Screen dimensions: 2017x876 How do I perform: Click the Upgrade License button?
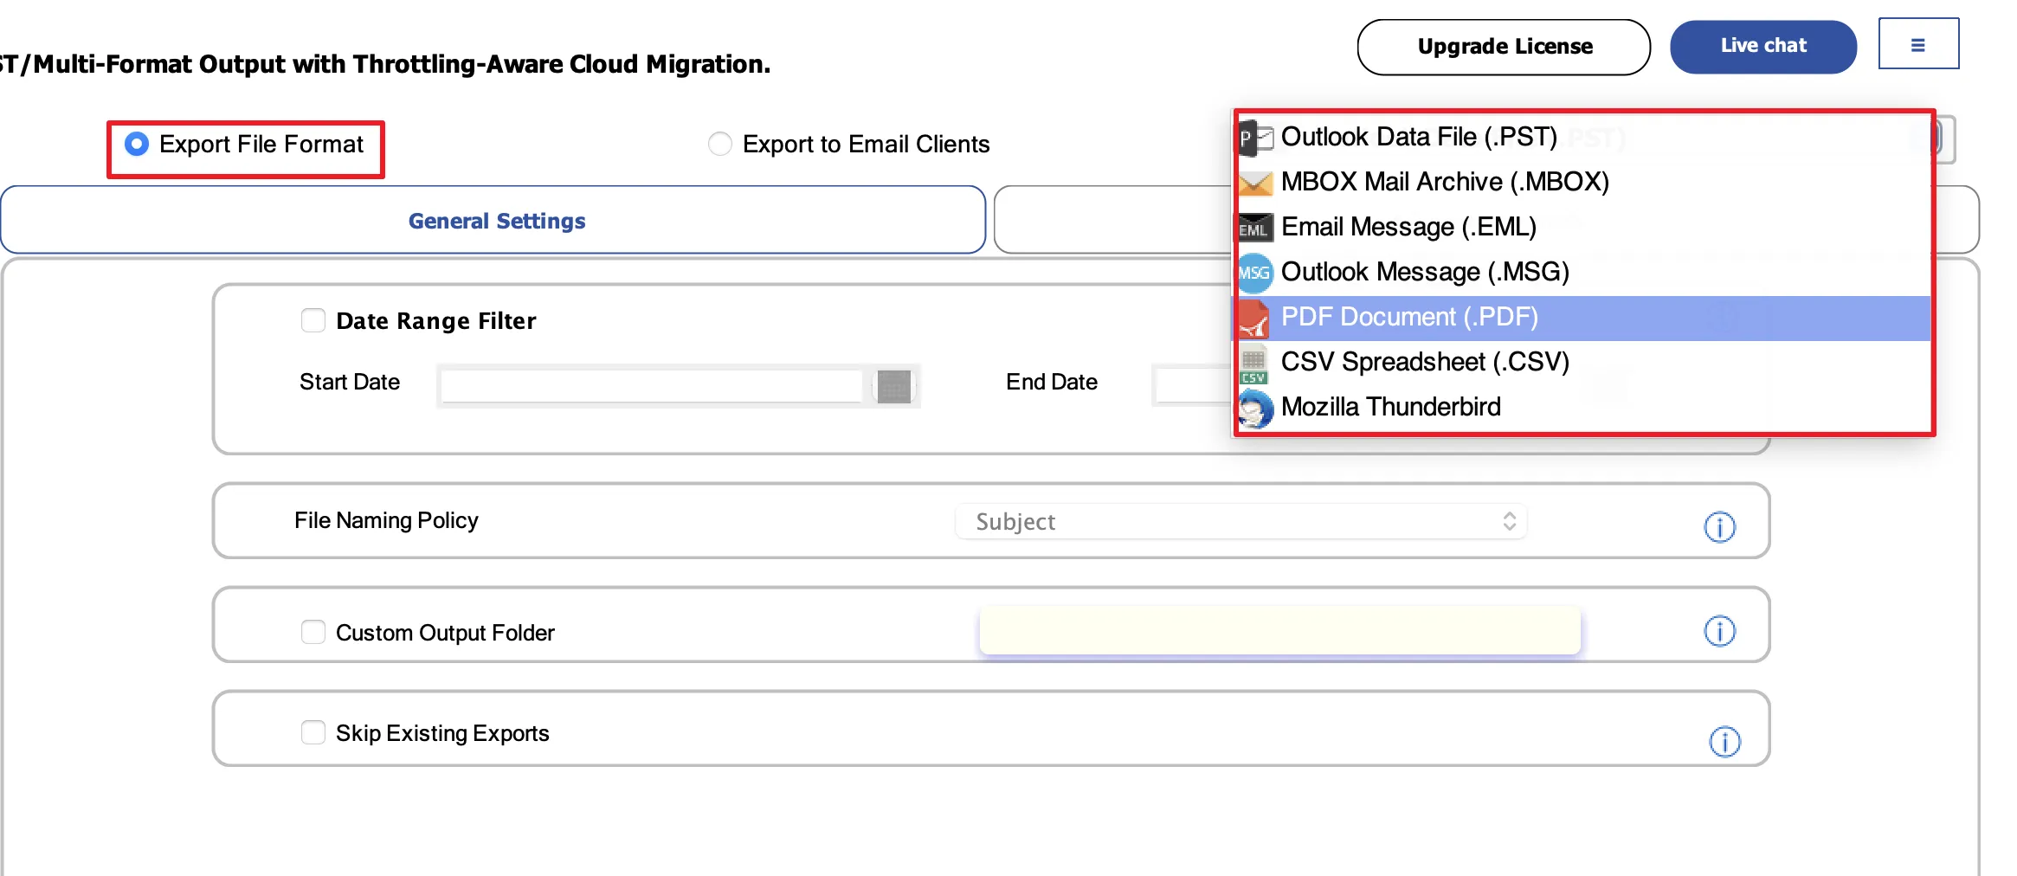coord(1504,47)
